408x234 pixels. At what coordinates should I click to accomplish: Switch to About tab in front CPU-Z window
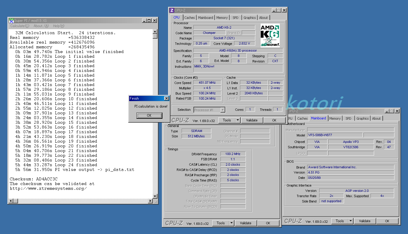(264, 18)
